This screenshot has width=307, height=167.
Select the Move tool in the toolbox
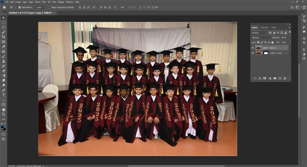tap(4, 18)
